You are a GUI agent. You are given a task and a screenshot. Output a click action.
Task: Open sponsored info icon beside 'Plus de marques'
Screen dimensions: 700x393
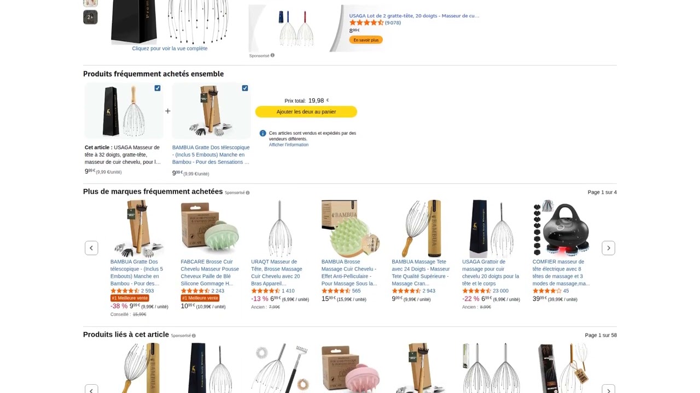(x=248, y=193)
